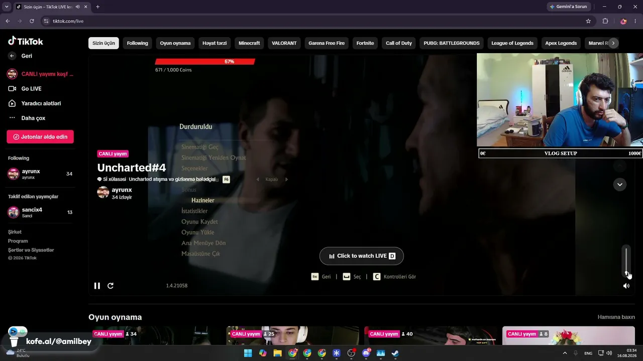This screenshot has width=643, height=361.
Task: Go back using the Geri arrow icon
Action: (12, 56)
